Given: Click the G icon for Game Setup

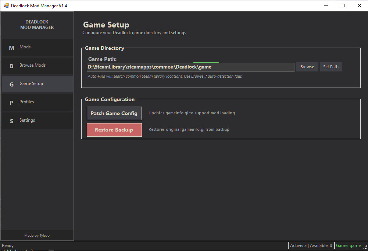Looking at the screenshot, I should click(11, 84).
